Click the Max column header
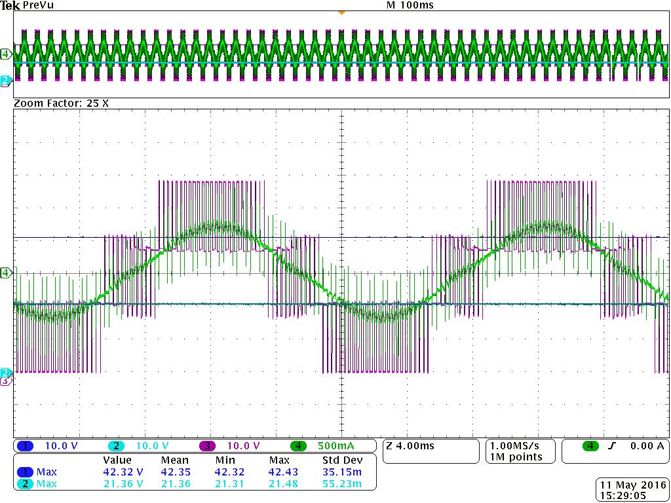 pyautogui.click(x=280, y=460)
